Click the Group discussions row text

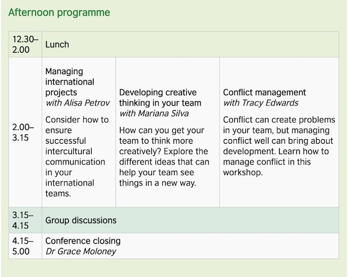[x=81, y=220]
